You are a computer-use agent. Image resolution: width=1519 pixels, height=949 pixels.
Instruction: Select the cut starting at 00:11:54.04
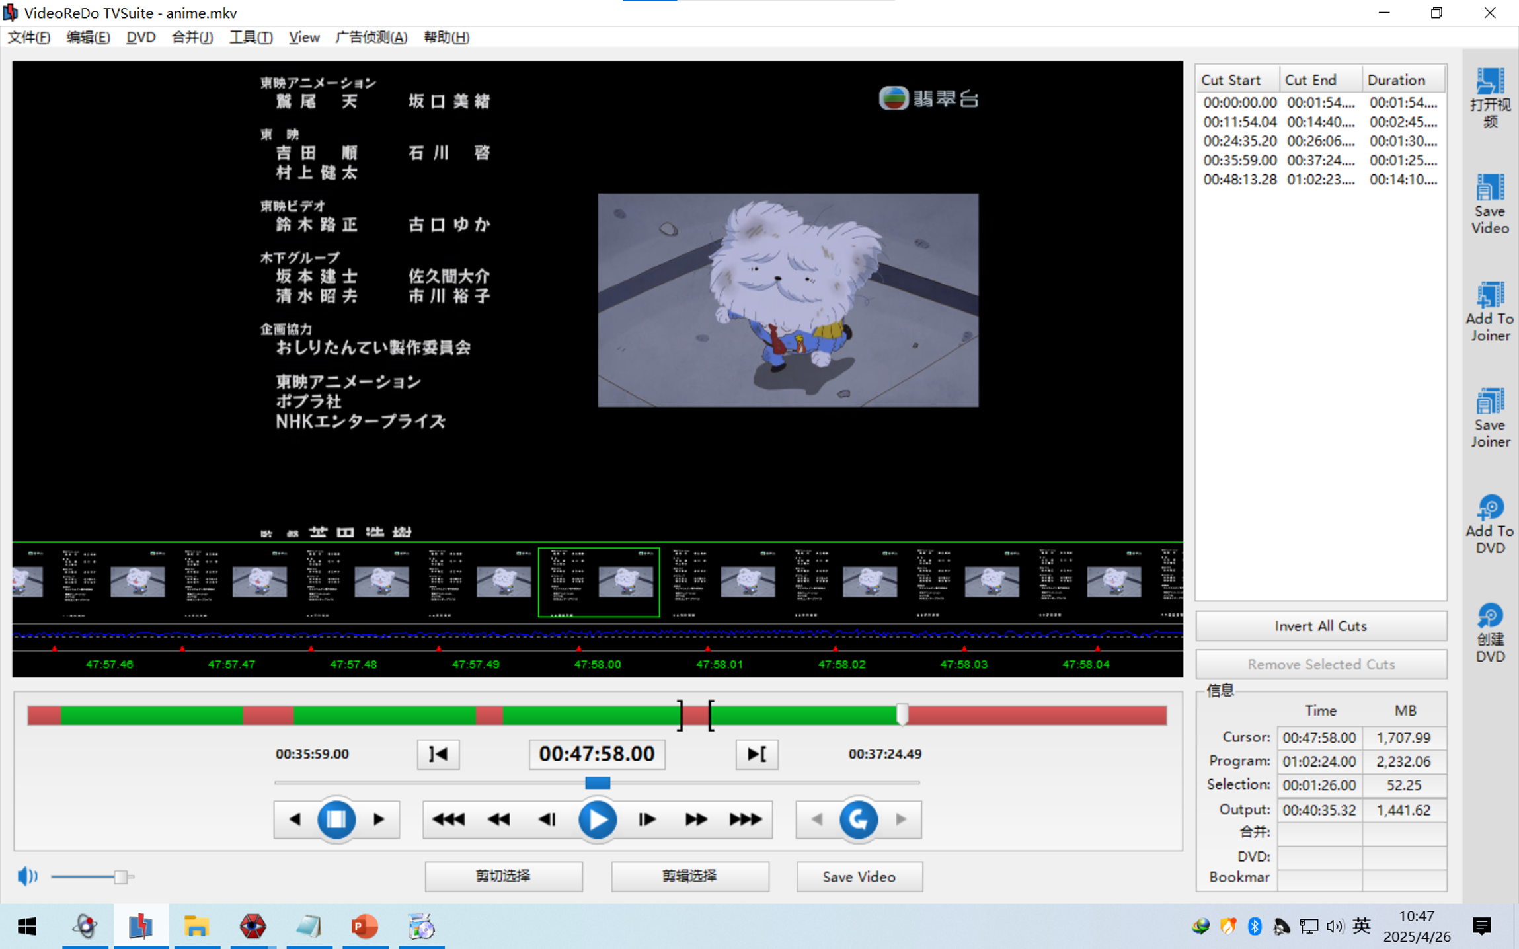1320,122
